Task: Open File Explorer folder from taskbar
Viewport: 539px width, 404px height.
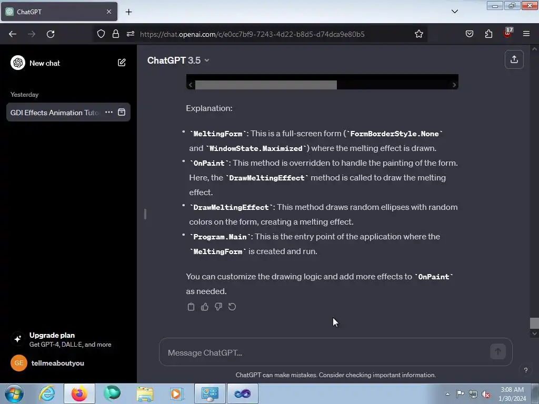Action: (145, 393)
